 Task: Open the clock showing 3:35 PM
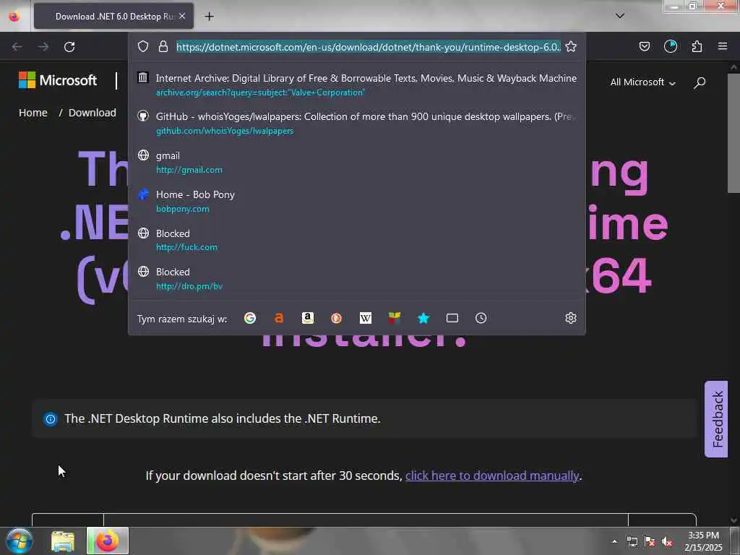coord(703,541)
